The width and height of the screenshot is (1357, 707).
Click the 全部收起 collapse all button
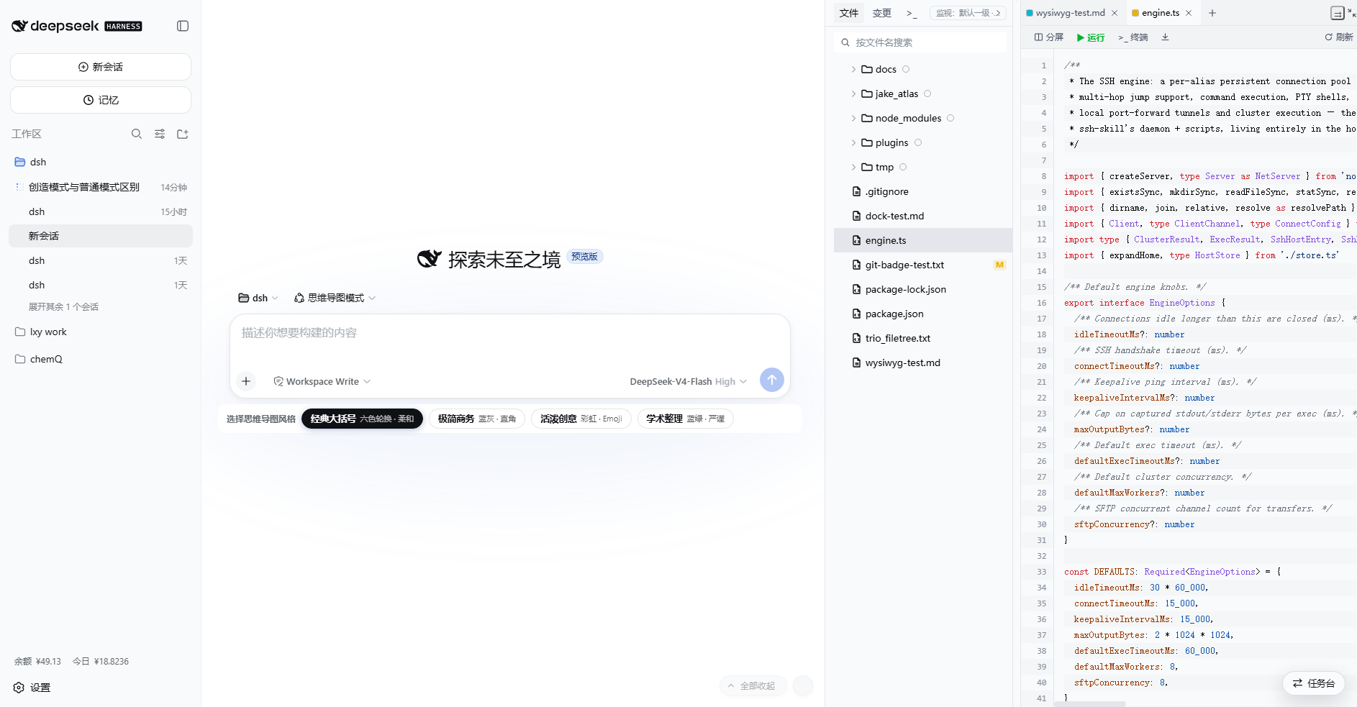753,685
